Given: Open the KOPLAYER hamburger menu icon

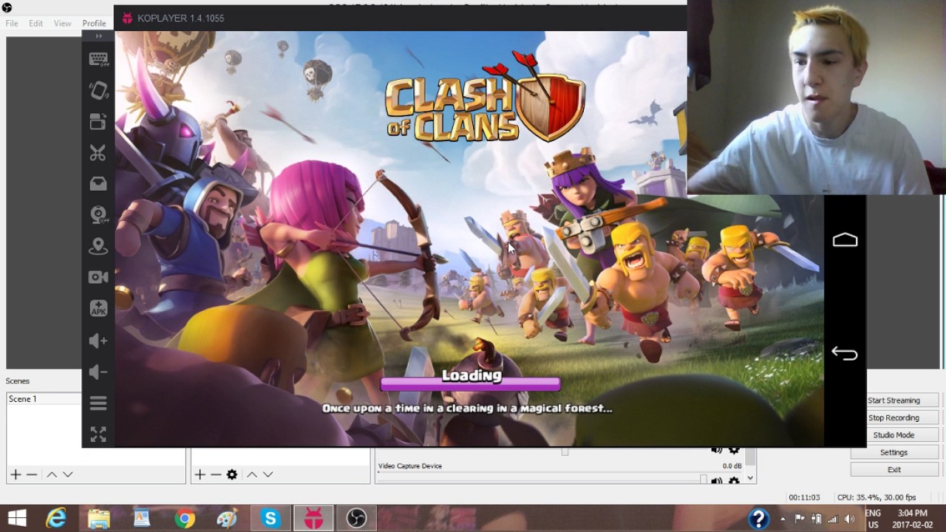Looking at the screenshot, I should [x=98, y=403].
